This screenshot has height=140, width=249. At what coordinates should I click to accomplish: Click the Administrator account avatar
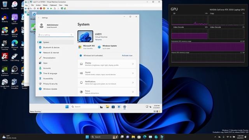tap(42, 26)
